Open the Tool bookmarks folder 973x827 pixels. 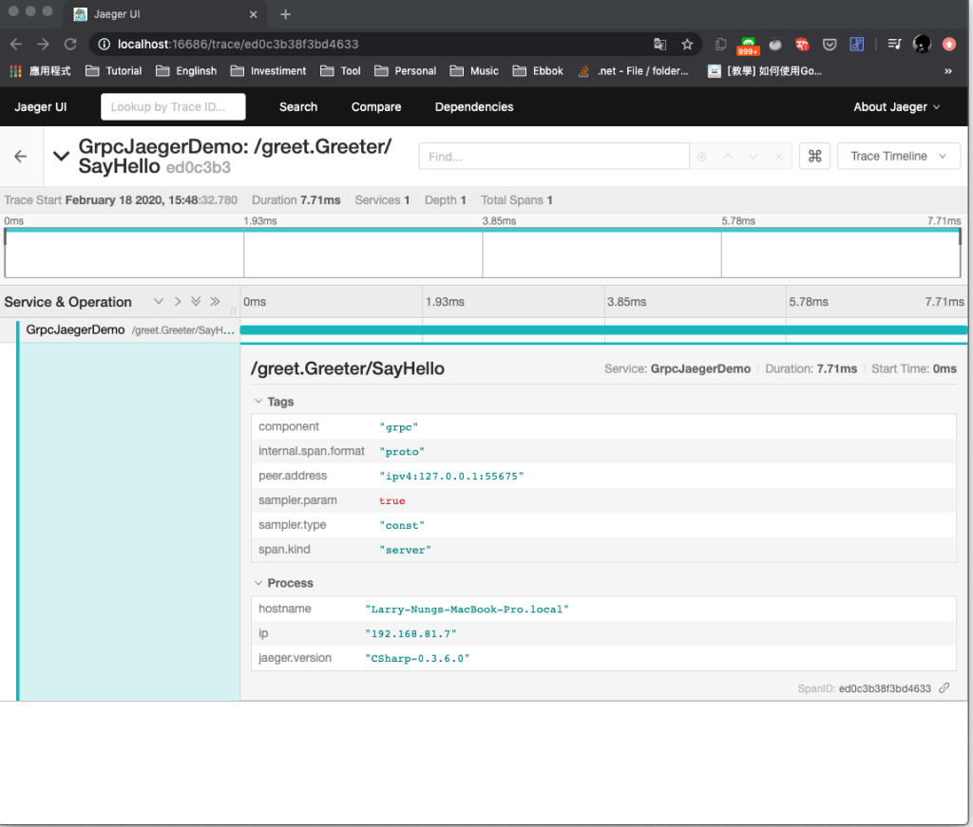340,70
